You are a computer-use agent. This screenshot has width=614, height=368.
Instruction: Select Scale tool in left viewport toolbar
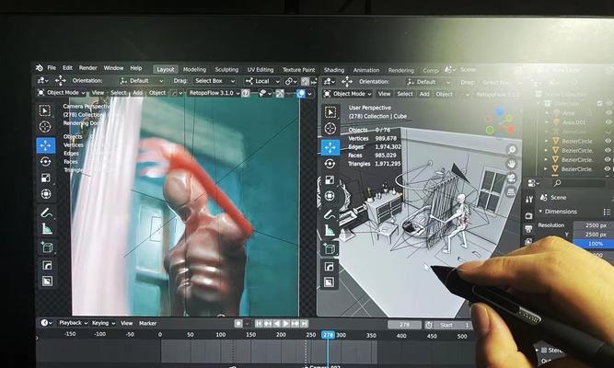[46, 178]
